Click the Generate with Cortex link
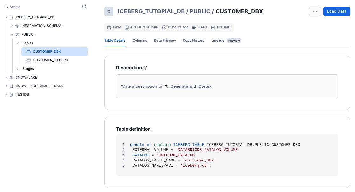Image resolution: width=355 pixels, height=192 pixels. pos(191,86)
